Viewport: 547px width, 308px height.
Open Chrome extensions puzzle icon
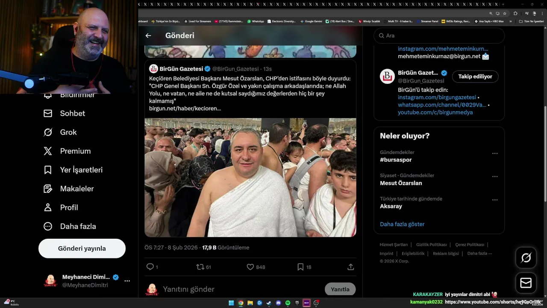click(x=515, y=14)
